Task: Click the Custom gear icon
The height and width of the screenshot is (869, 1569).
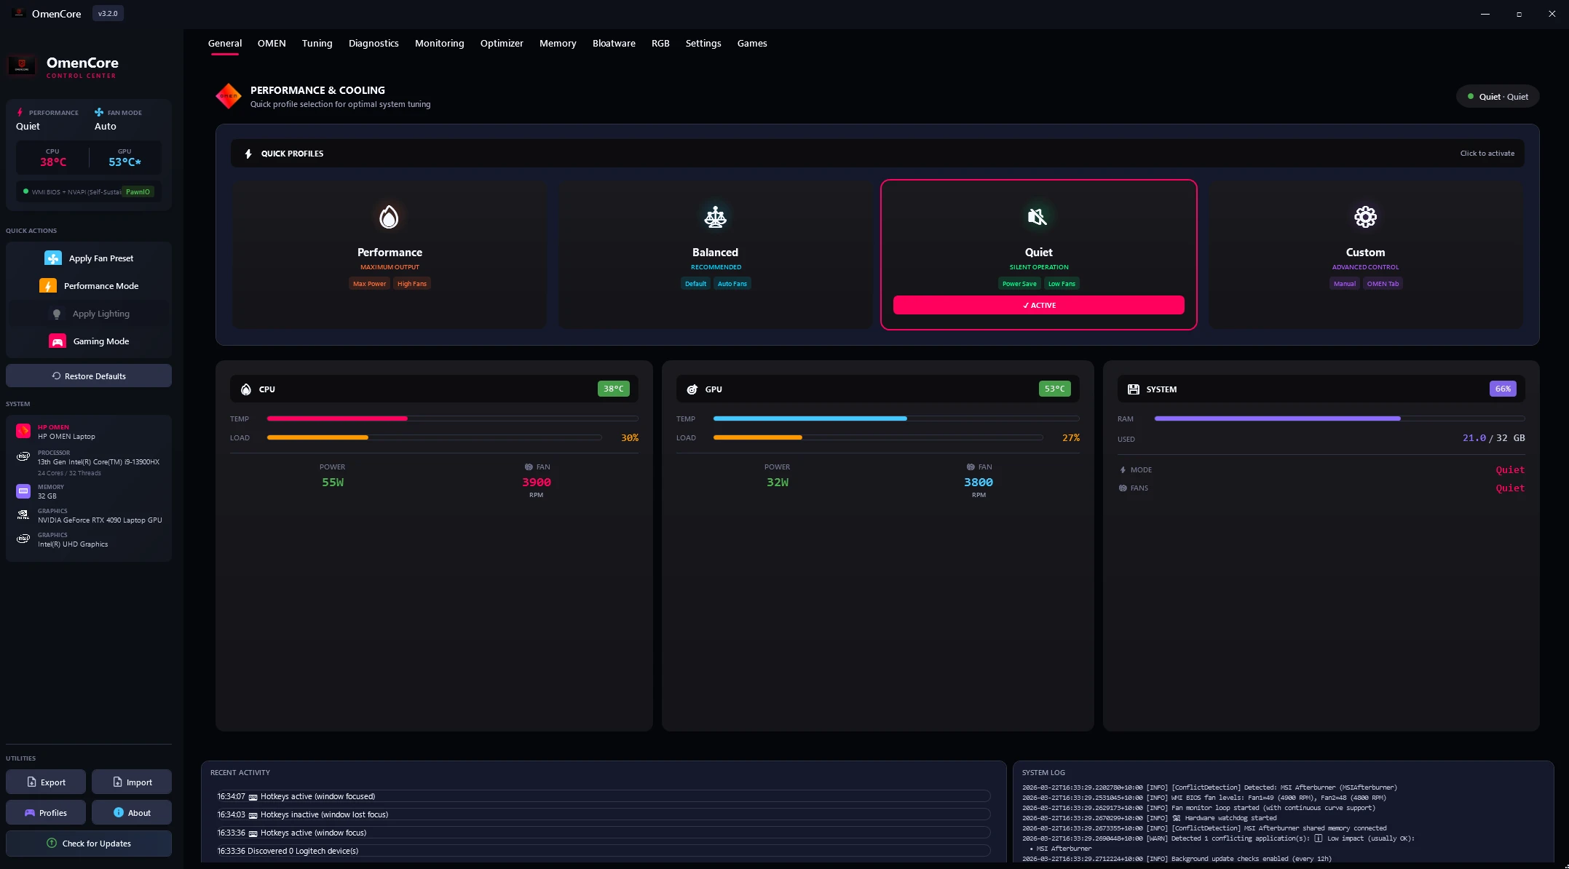Action: [x=1365, y=217]
